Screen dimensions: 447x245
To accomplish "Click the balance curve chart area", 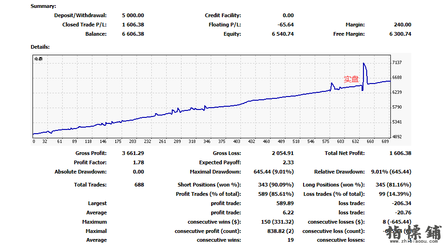I will 212,97.
